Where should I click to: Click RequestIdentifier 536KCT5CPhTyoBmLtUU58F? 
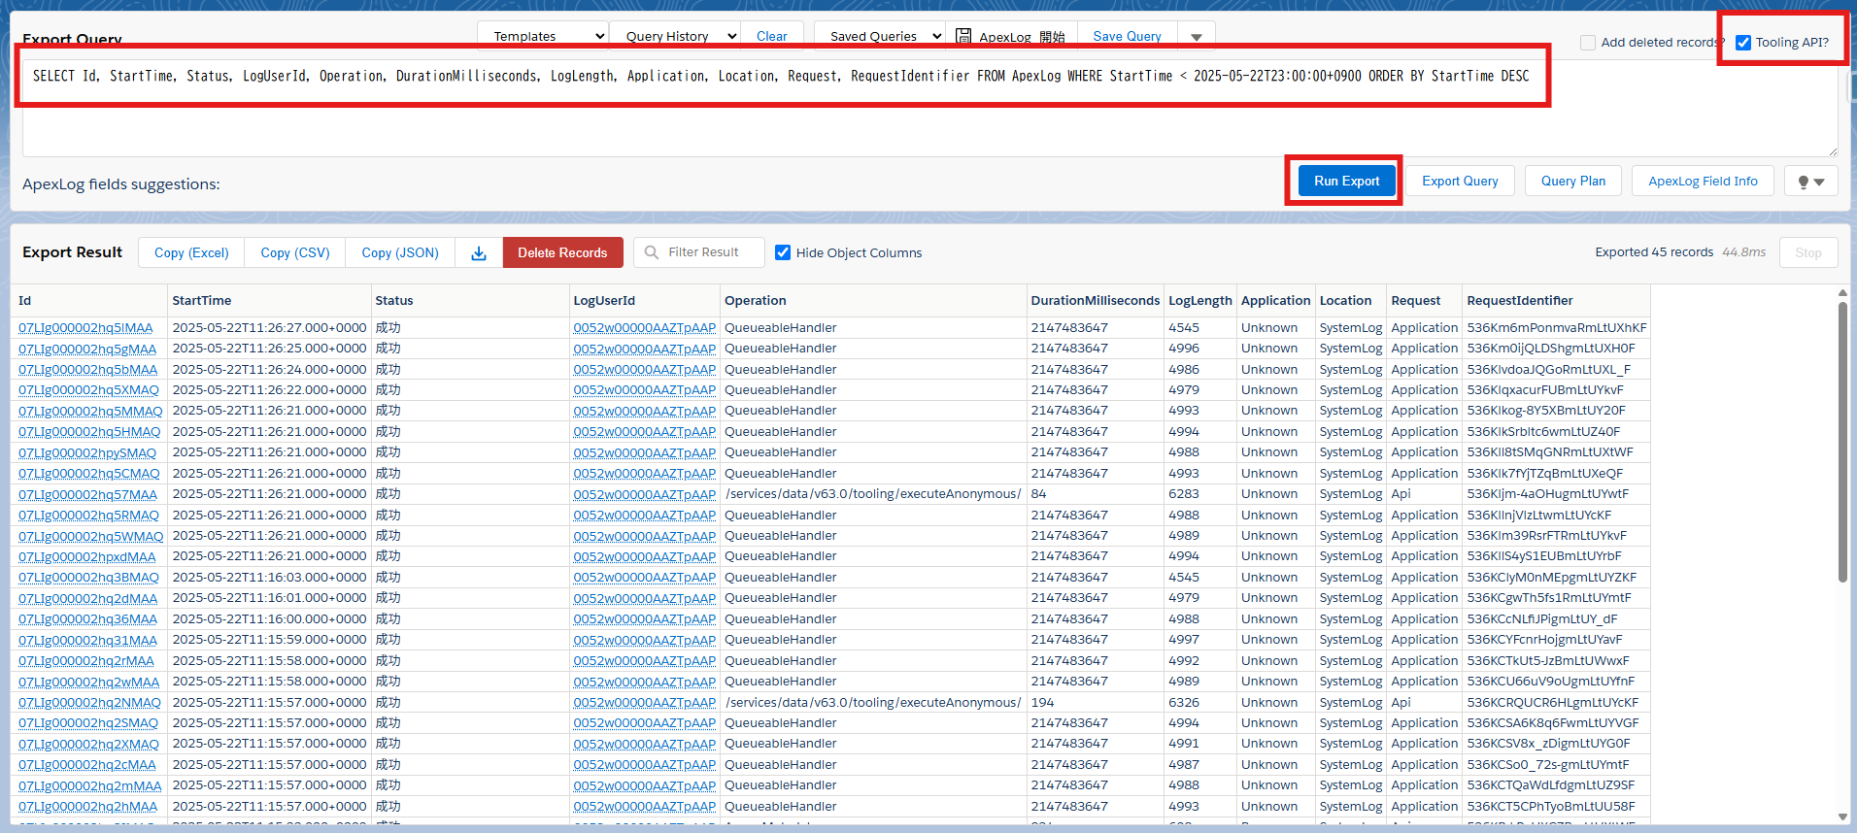point(1551,807)
